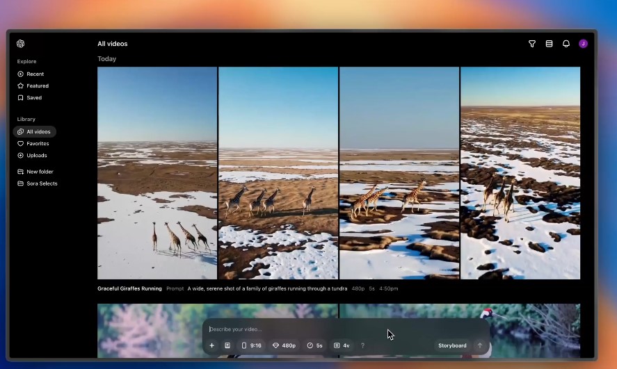Click the Saved bookmark icon
This screenshot has width=617, height=369.
20,97
